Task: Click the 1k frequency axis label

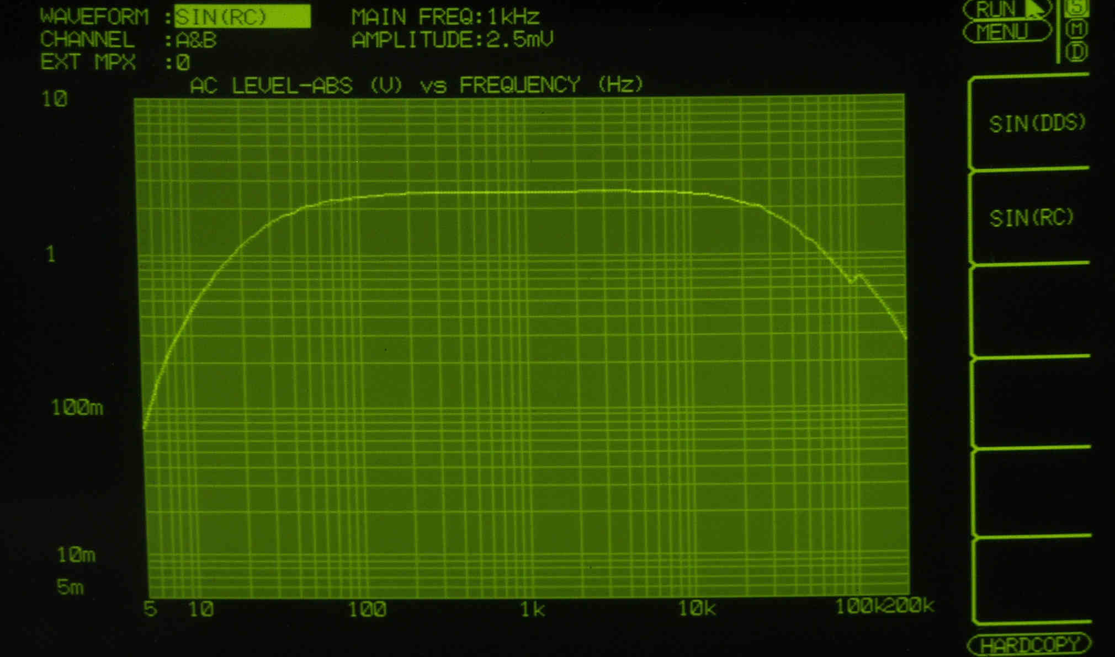Action: coord(533,610)
